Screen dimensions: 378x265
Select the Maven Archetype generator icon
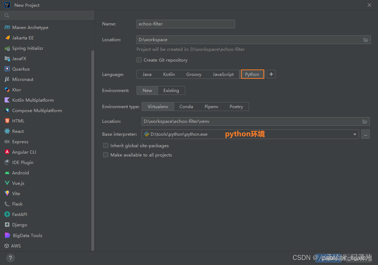7,28
